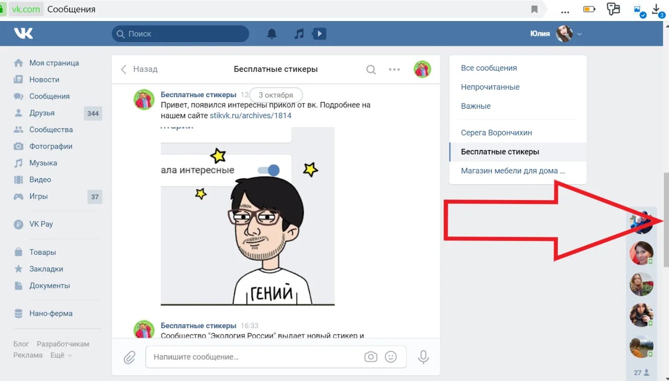Screen dimensions: 669x381
Task: Click the browser bookmark icon
Action: [x=534, y=9]
